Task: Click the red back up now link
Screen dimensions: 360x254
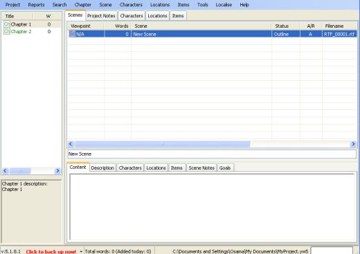Action: pos(51,251)
